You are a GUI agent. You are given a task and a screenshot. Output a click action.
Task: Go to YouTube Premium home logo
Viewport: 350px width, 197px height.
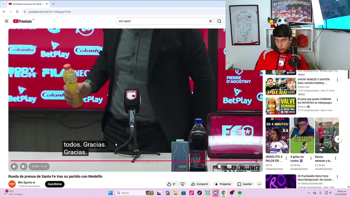coord(22,21)
